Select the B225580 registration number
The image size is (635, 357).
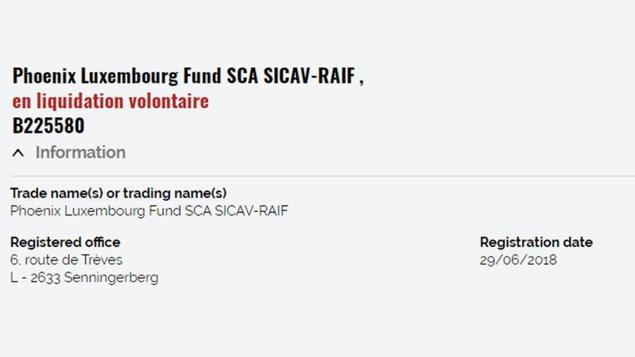click(48, 126)
